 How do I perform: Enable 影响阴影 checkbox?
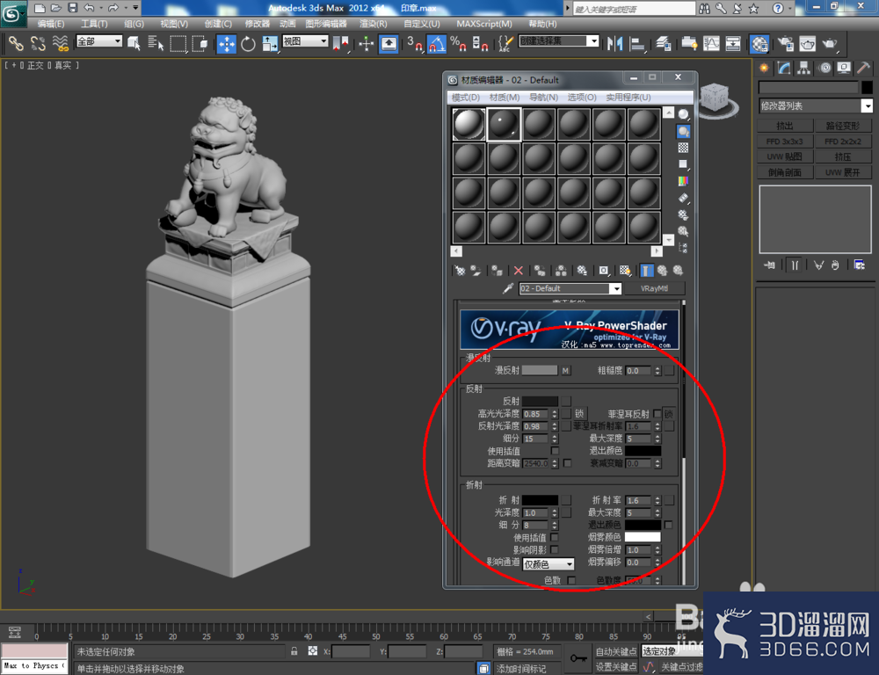[555, 549]
